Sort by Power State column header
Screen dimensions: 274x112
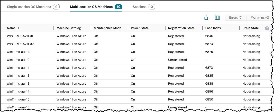140,28
